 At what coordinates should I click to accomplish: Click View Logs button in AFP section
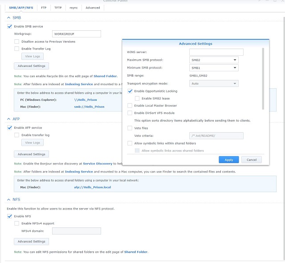pos(33,143)
